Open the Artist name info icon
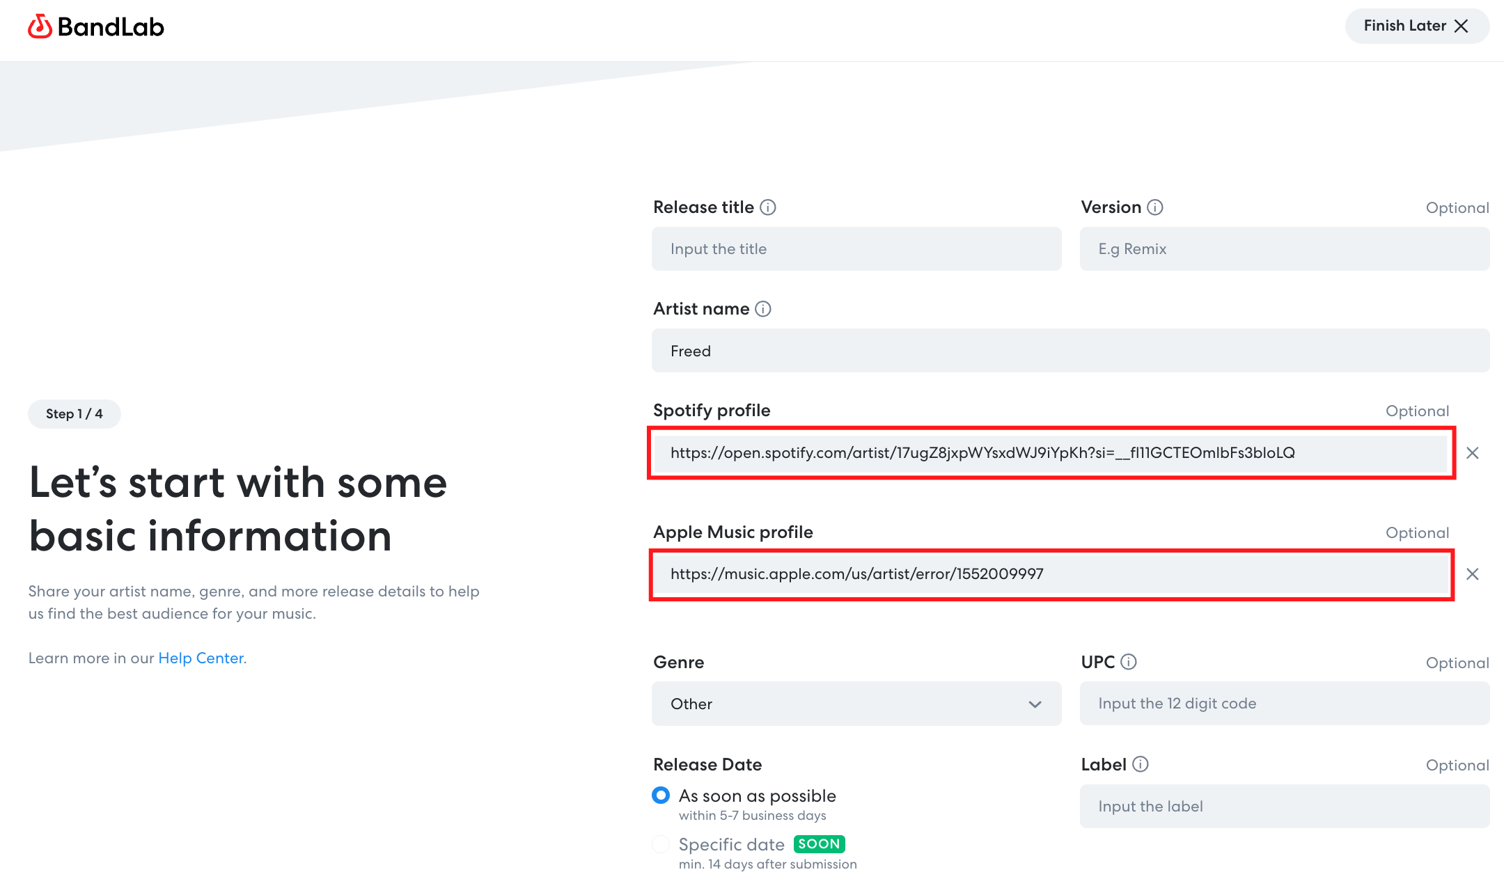This screenshot has height=895, width=1504. click(763, 309)
